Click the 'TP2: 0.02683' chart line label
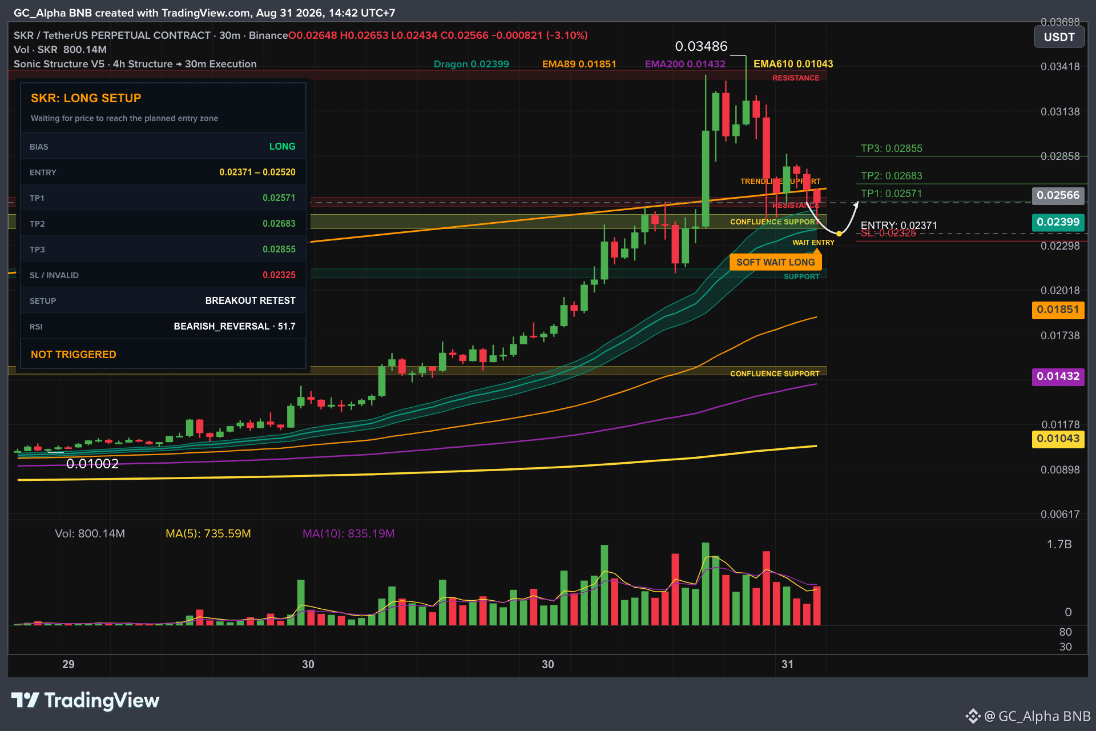The image size is (1096, 731). pyautogui.click(x=892, y=176)
